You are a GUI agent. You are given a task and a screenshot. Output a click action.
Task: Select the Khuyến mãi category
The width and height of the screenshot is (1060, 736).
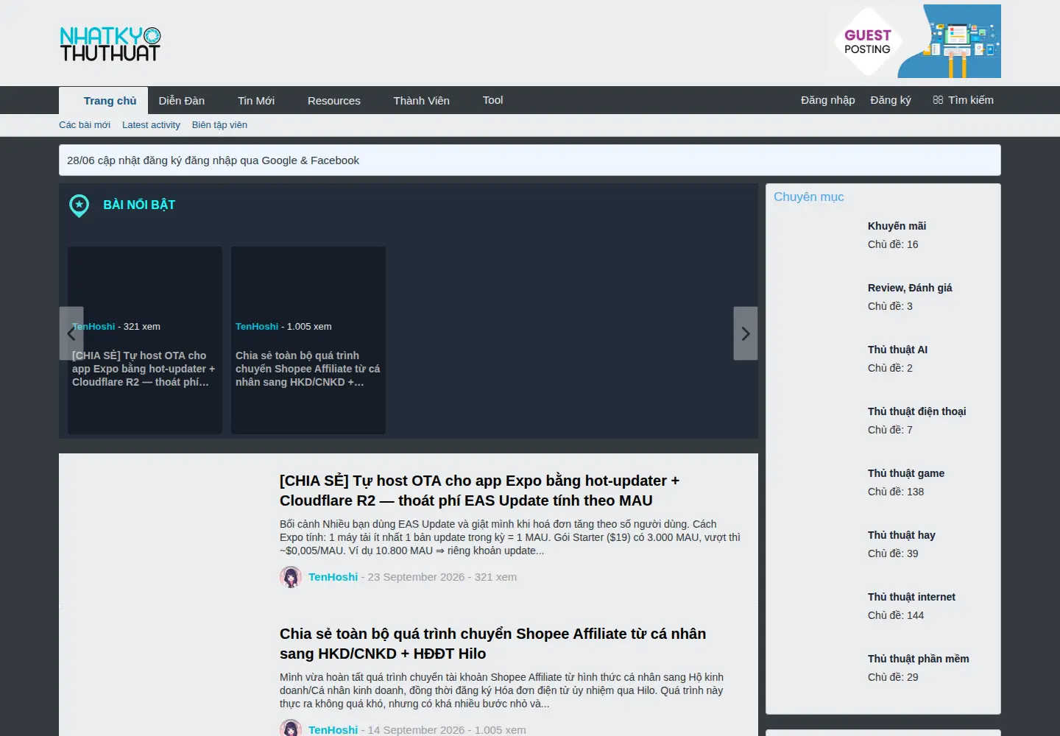897,226
